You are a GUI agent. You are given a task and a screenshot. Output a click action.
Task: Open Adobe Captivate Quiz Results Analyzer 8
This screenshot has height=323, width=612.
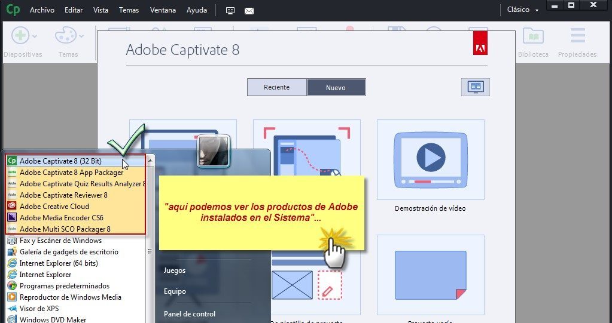coord(76,183)
